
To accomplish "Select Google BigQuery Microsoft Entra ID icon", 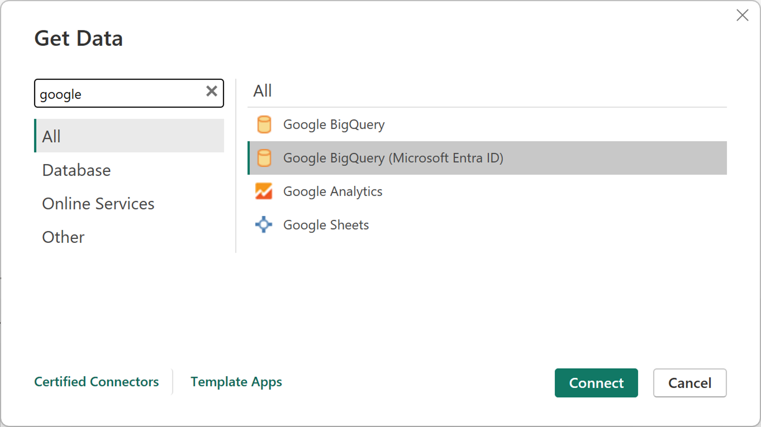I will [x=264, y=157].
